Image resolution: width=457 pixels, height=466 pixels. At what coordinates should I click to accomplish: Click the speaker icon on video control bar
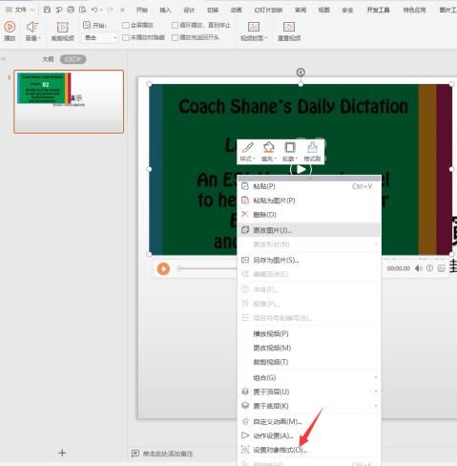(418, 268)
